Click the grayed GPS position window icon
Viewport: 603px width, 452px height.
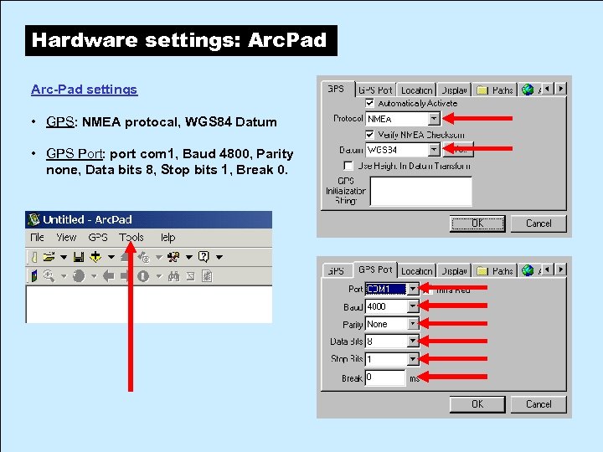(x=144, y=257)
